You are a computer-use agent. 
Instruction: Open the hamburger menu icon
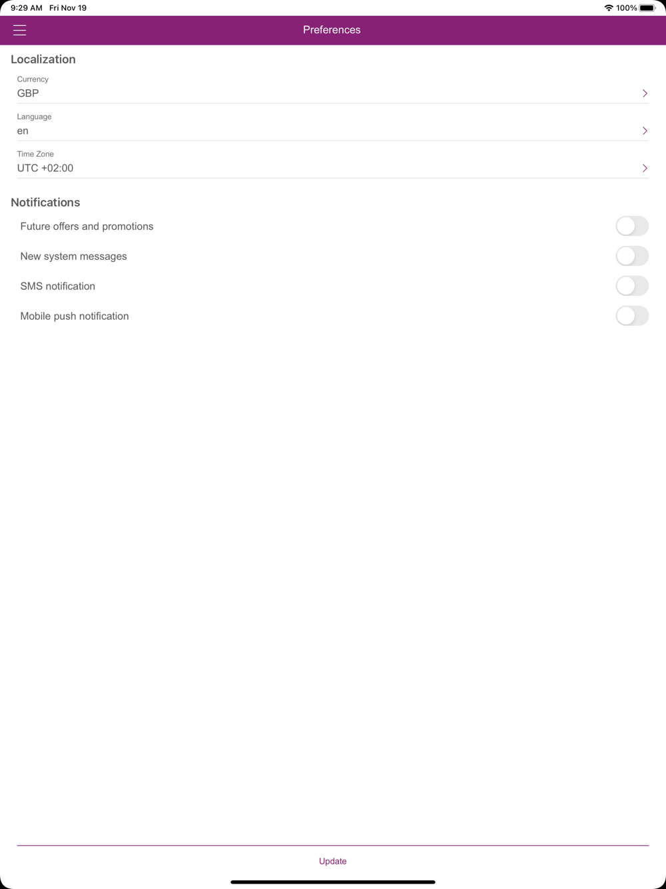[x=19, y=30]
